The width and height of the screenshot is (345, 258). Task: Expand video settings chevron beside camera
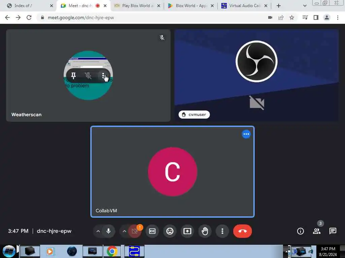(124, 231)
